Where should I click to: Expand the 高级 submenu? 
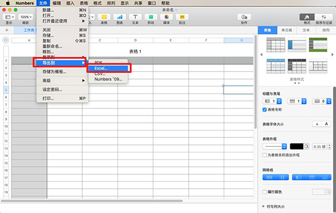(63, 81)
